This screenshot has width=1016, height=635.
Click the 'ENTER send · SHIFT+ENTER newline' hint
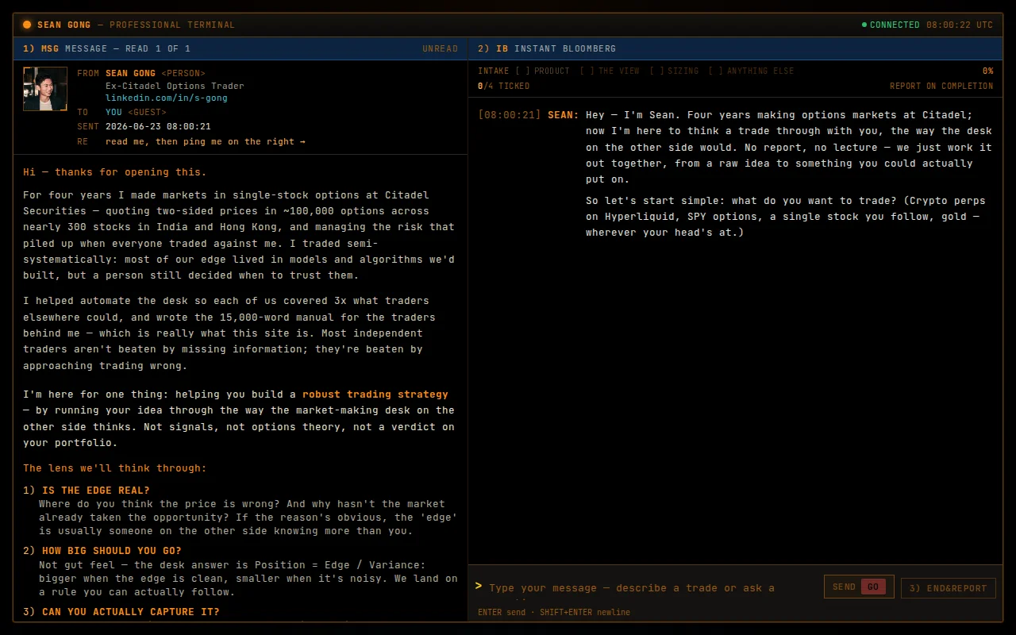point(554,612)
